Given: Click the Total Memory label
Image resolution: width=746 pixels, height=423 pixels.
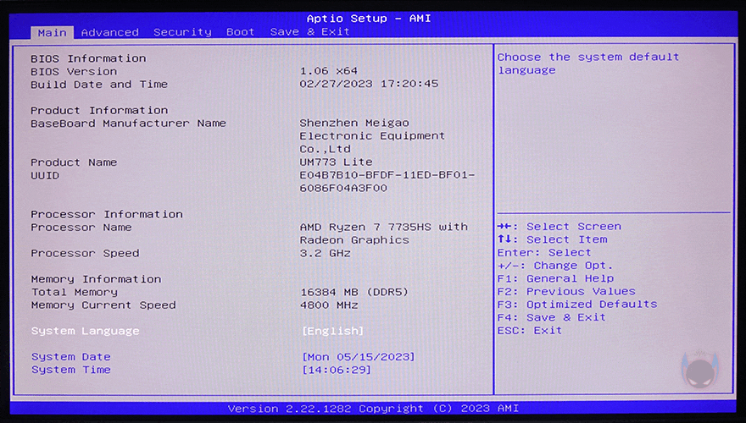Looking at the screenshot, I should tap(75, 292).
